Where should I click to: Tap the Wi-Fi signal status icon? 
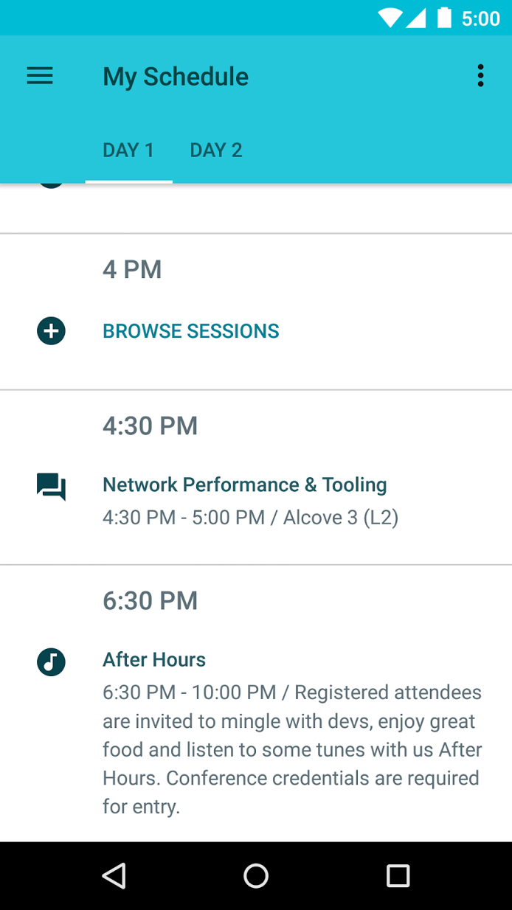pos(389,18)
